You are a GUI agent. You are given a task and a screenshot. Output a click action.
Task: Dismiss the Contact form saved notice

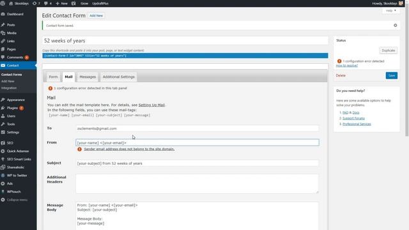(395, 26)
